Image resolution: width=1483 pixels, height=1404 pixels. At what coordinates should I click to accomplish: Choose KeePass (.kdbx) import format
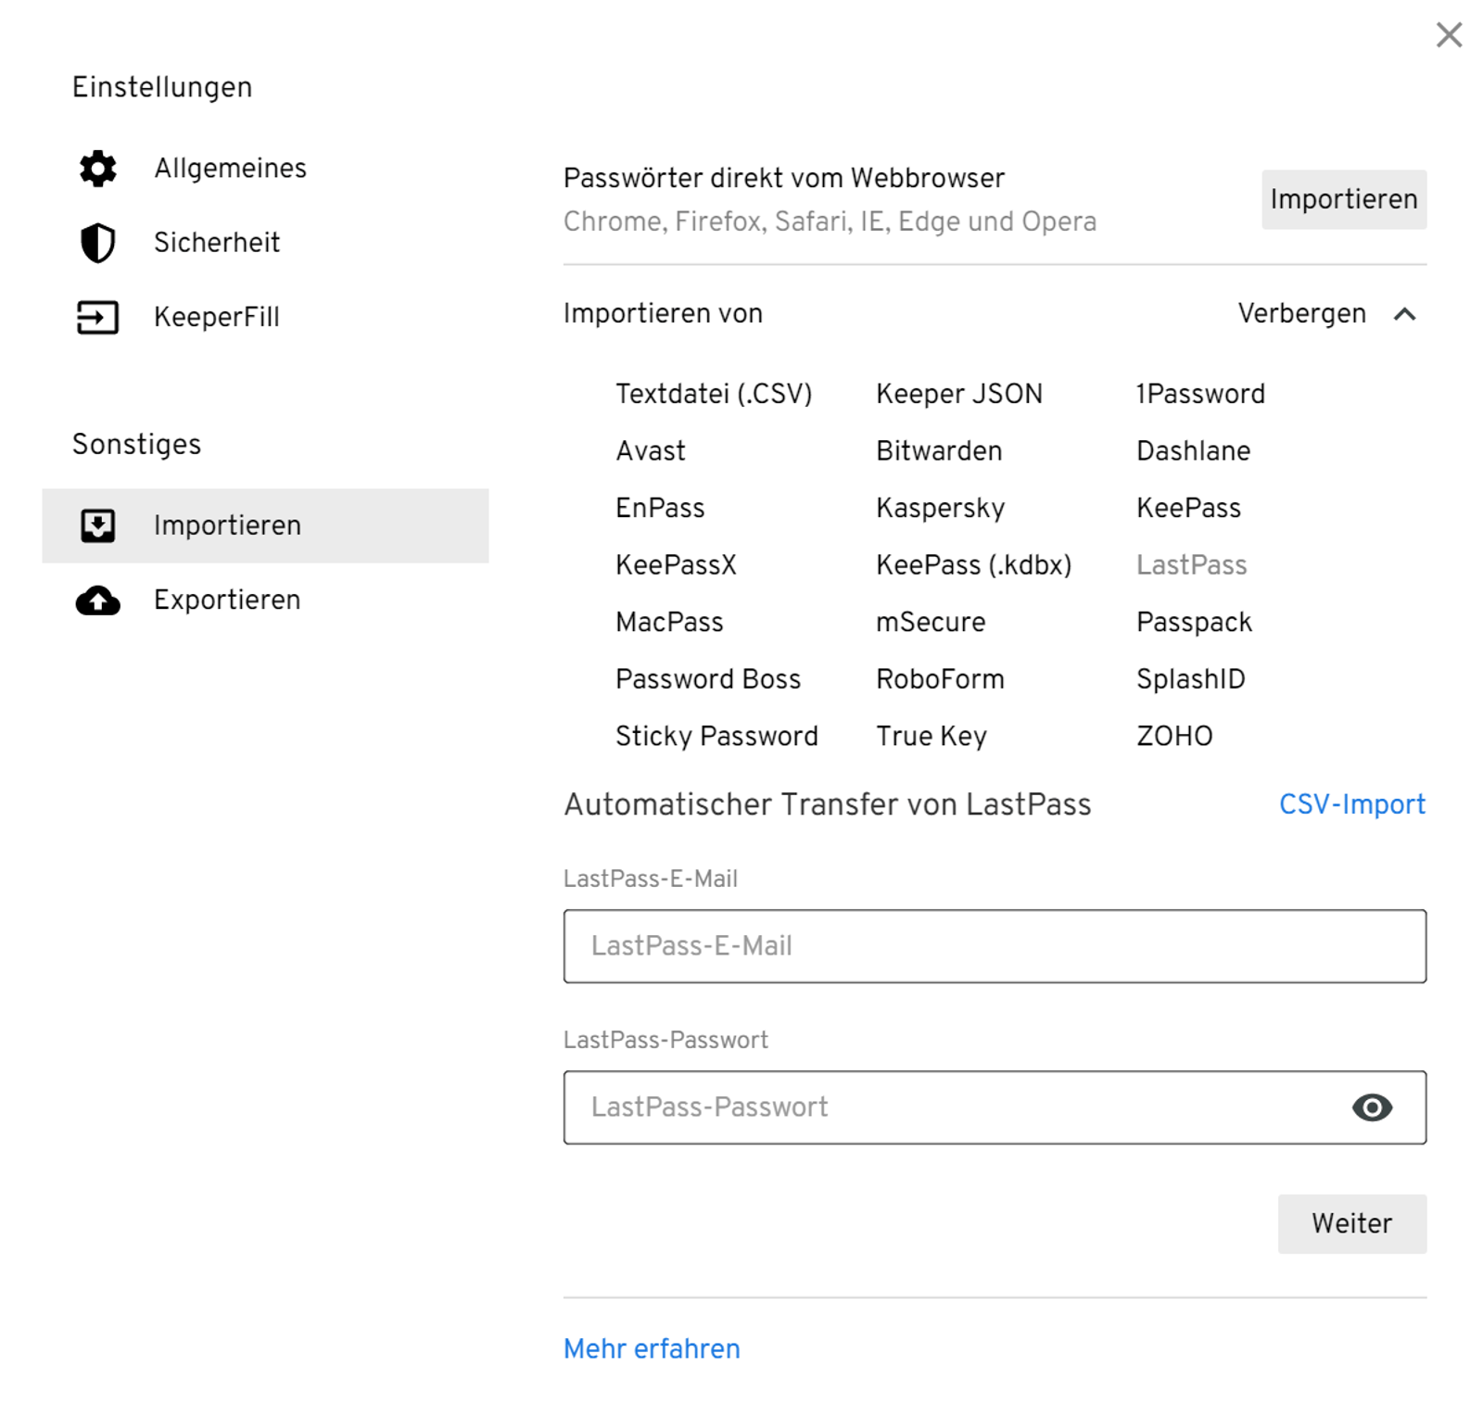tap(974, 564)
